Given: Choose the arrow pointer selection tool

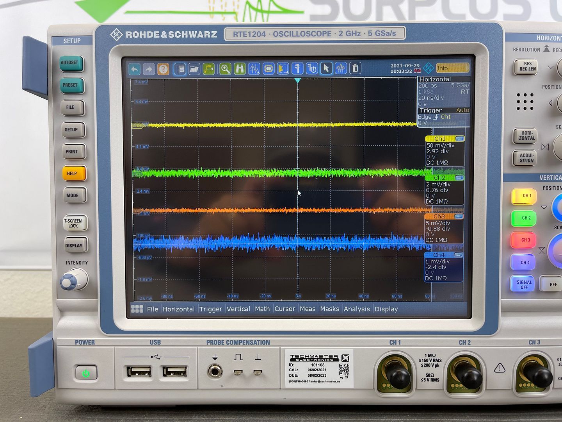Looking at the screenshot, I should tap(326, 69).
